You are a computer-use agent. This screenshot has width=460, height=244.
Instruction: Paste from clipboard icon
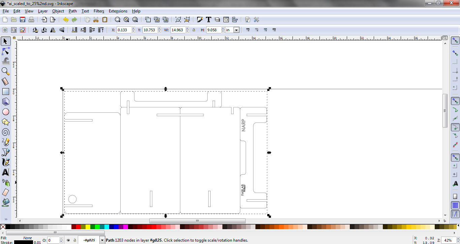(x=105, y=20)
